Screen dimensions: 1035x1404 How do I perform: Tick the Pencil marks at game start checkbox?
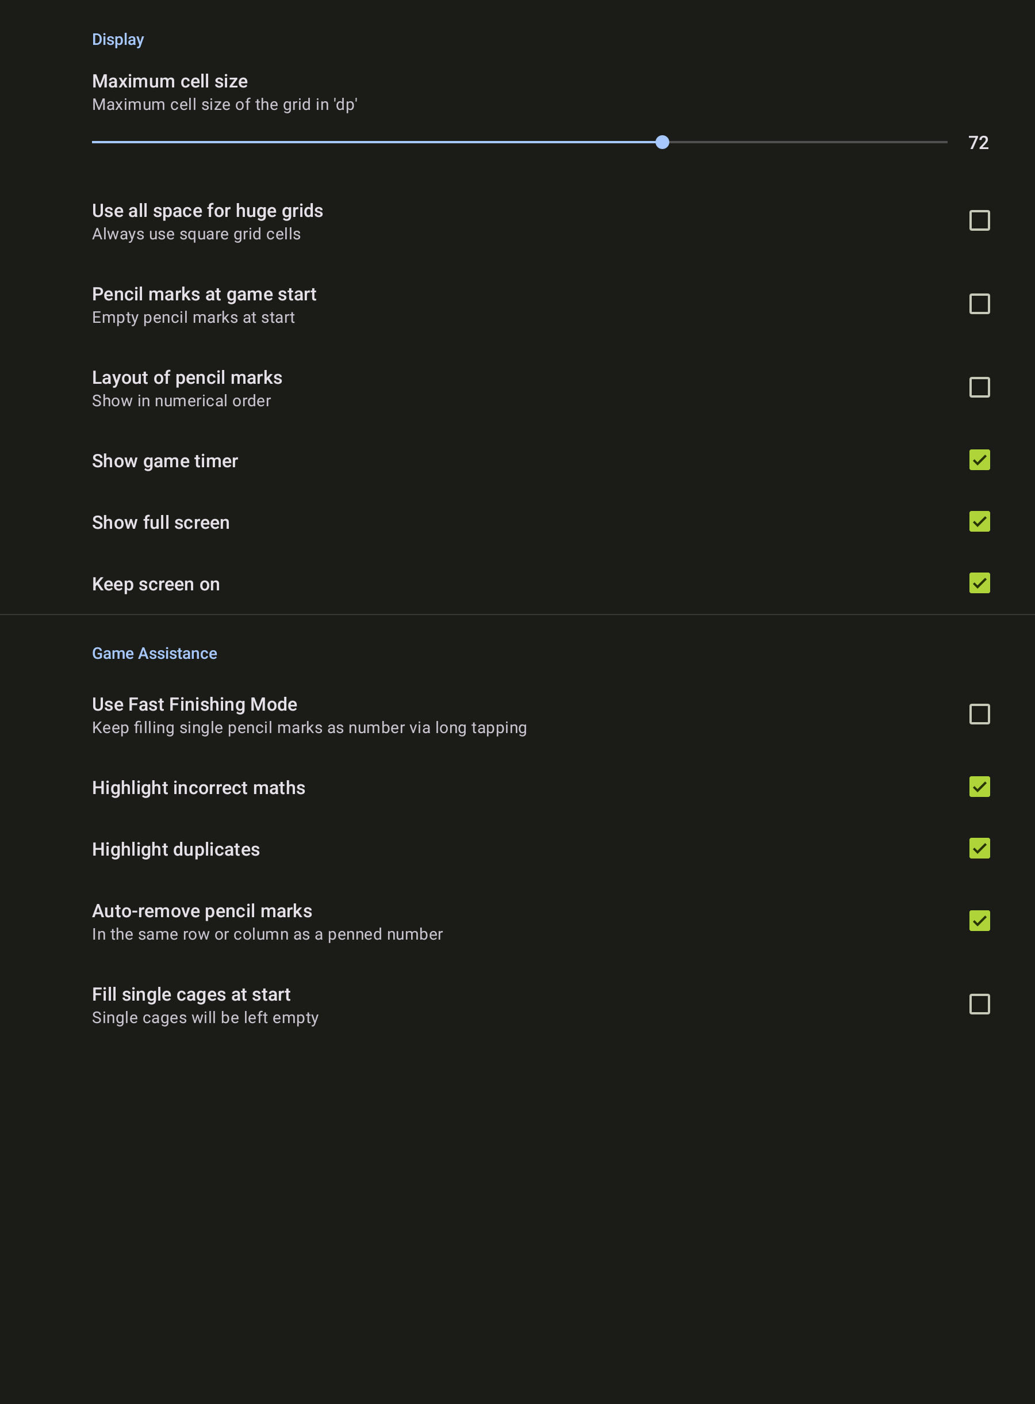(979, 304)
